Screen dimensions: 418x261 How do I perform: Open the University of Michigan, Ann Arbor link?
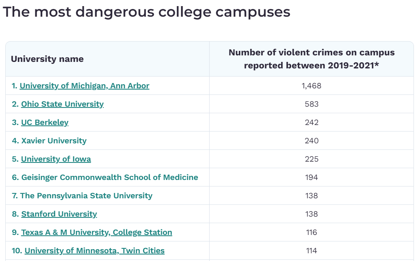click(84, 86)
